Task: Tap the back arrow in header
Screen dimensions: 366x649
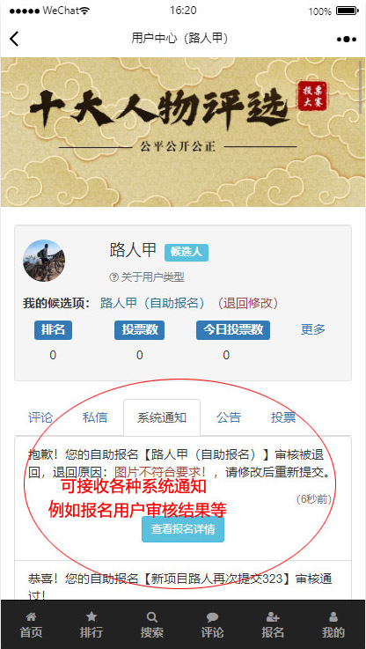Action: tap(14, 39)
